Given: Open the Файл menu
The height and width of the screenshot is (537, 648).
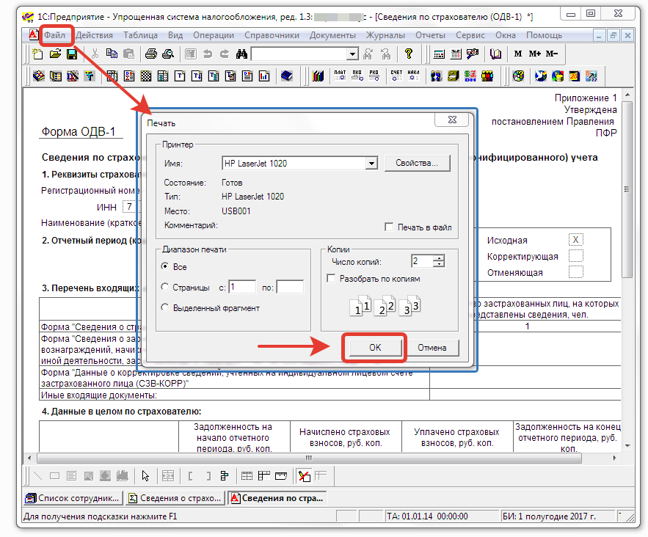Looking at the screenshot, I should [x=54, y=35].
